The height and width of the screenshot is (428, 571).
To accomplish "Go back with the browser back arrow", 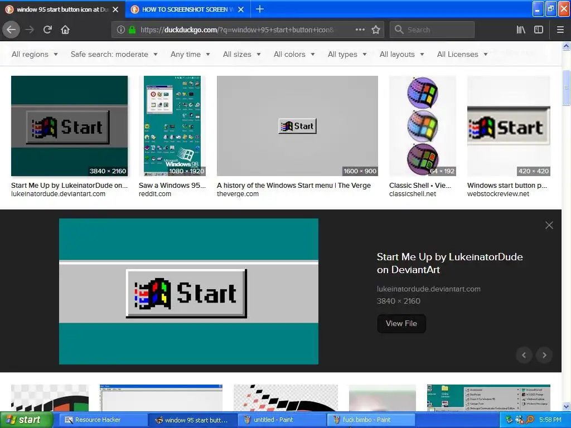I will pyautogui.click(x=11, y=30).
